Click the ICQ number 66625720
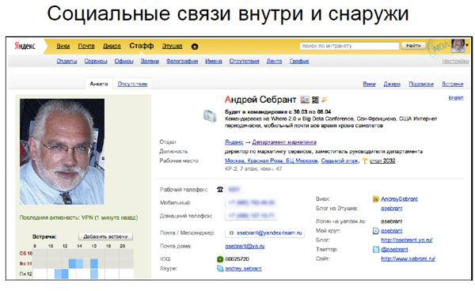This screenshot has height=291, width=475. point(237,259)
